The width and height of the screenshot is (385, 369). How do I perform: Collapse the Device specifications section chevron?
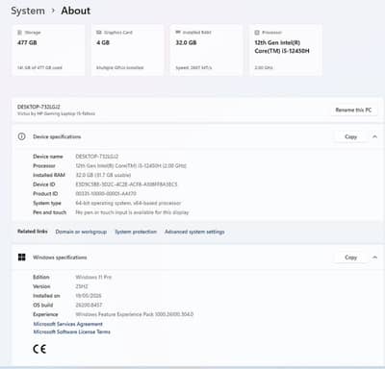tap(374, 136)
